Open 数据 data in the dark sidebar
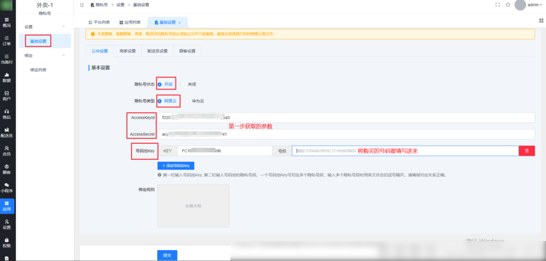Viewport: 546px width, 261px height. click(x=7, y=78)
